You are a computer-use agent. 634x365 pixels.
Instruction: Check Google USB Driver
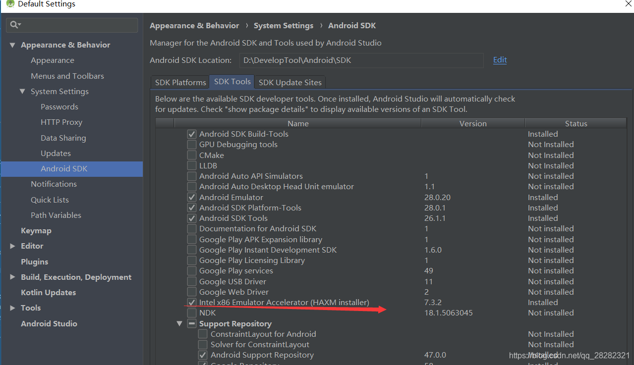coord(192,281)
